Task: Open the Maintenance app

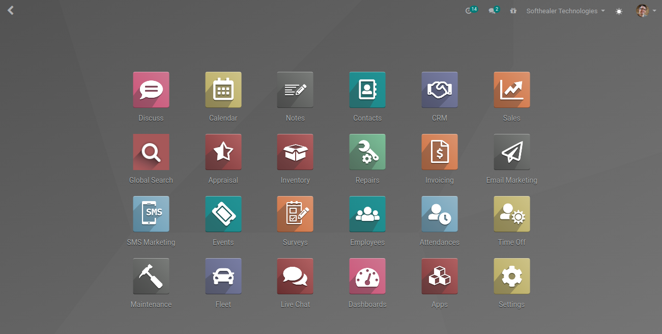Action: tap(151, 276)
